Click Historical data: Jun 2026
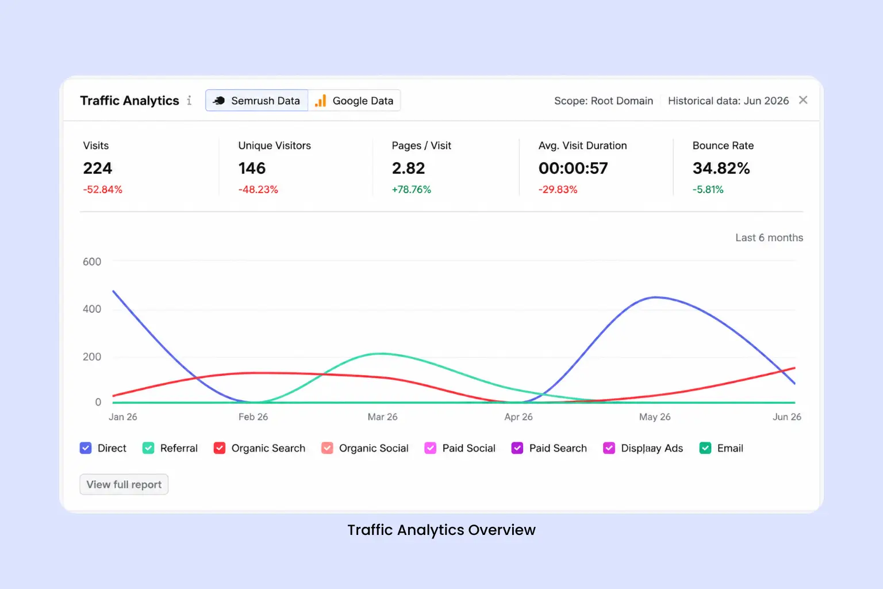This screenshot has height=589, width=883. [728, 101]
